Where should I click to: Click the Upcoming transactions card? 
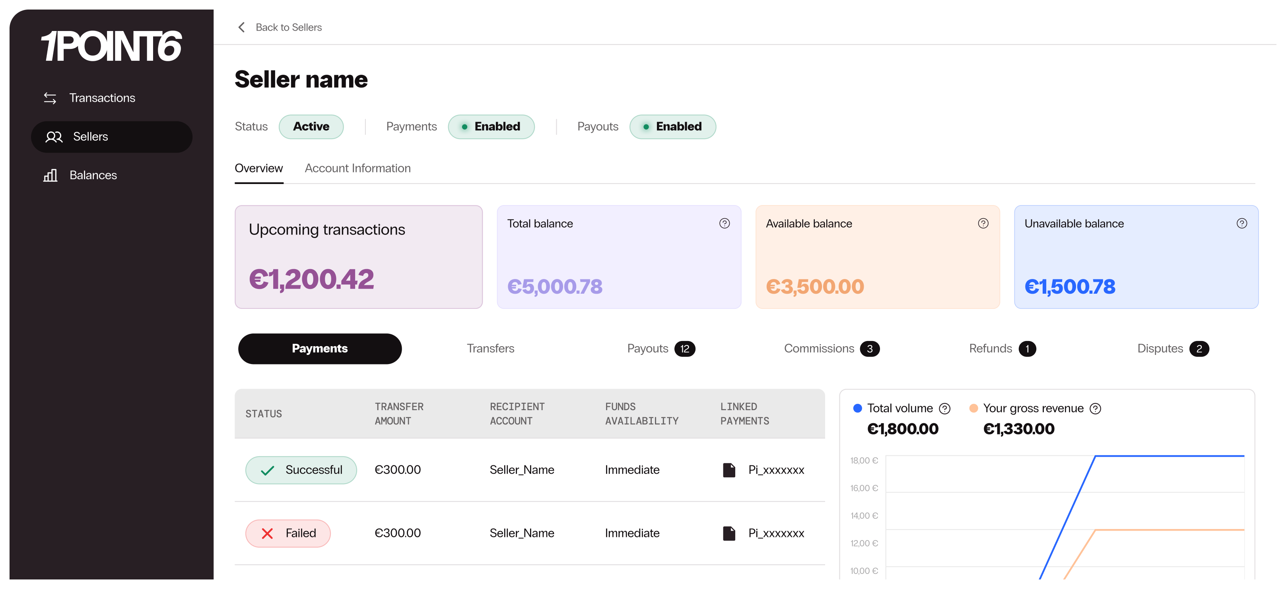click(358, 257)
